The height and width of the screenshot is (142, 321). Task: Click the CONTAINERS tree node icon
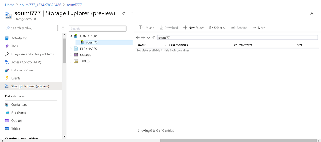tap(76, 36)
